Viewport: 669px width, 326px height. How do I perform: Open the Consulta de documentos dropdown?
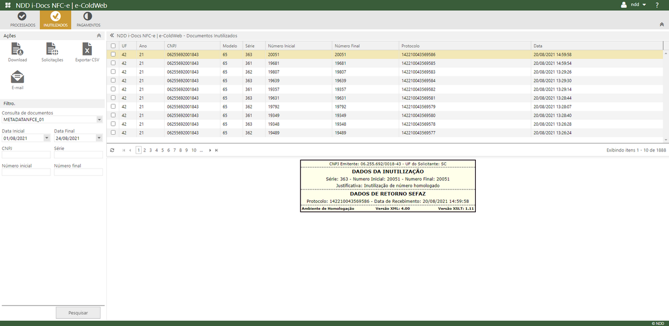(x=99, y=119)
